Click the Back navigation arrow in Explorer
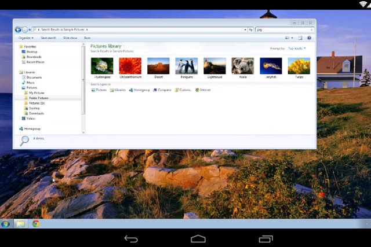Image resolution: width=371 pixels, height=247 pixels. click(18, 30)
